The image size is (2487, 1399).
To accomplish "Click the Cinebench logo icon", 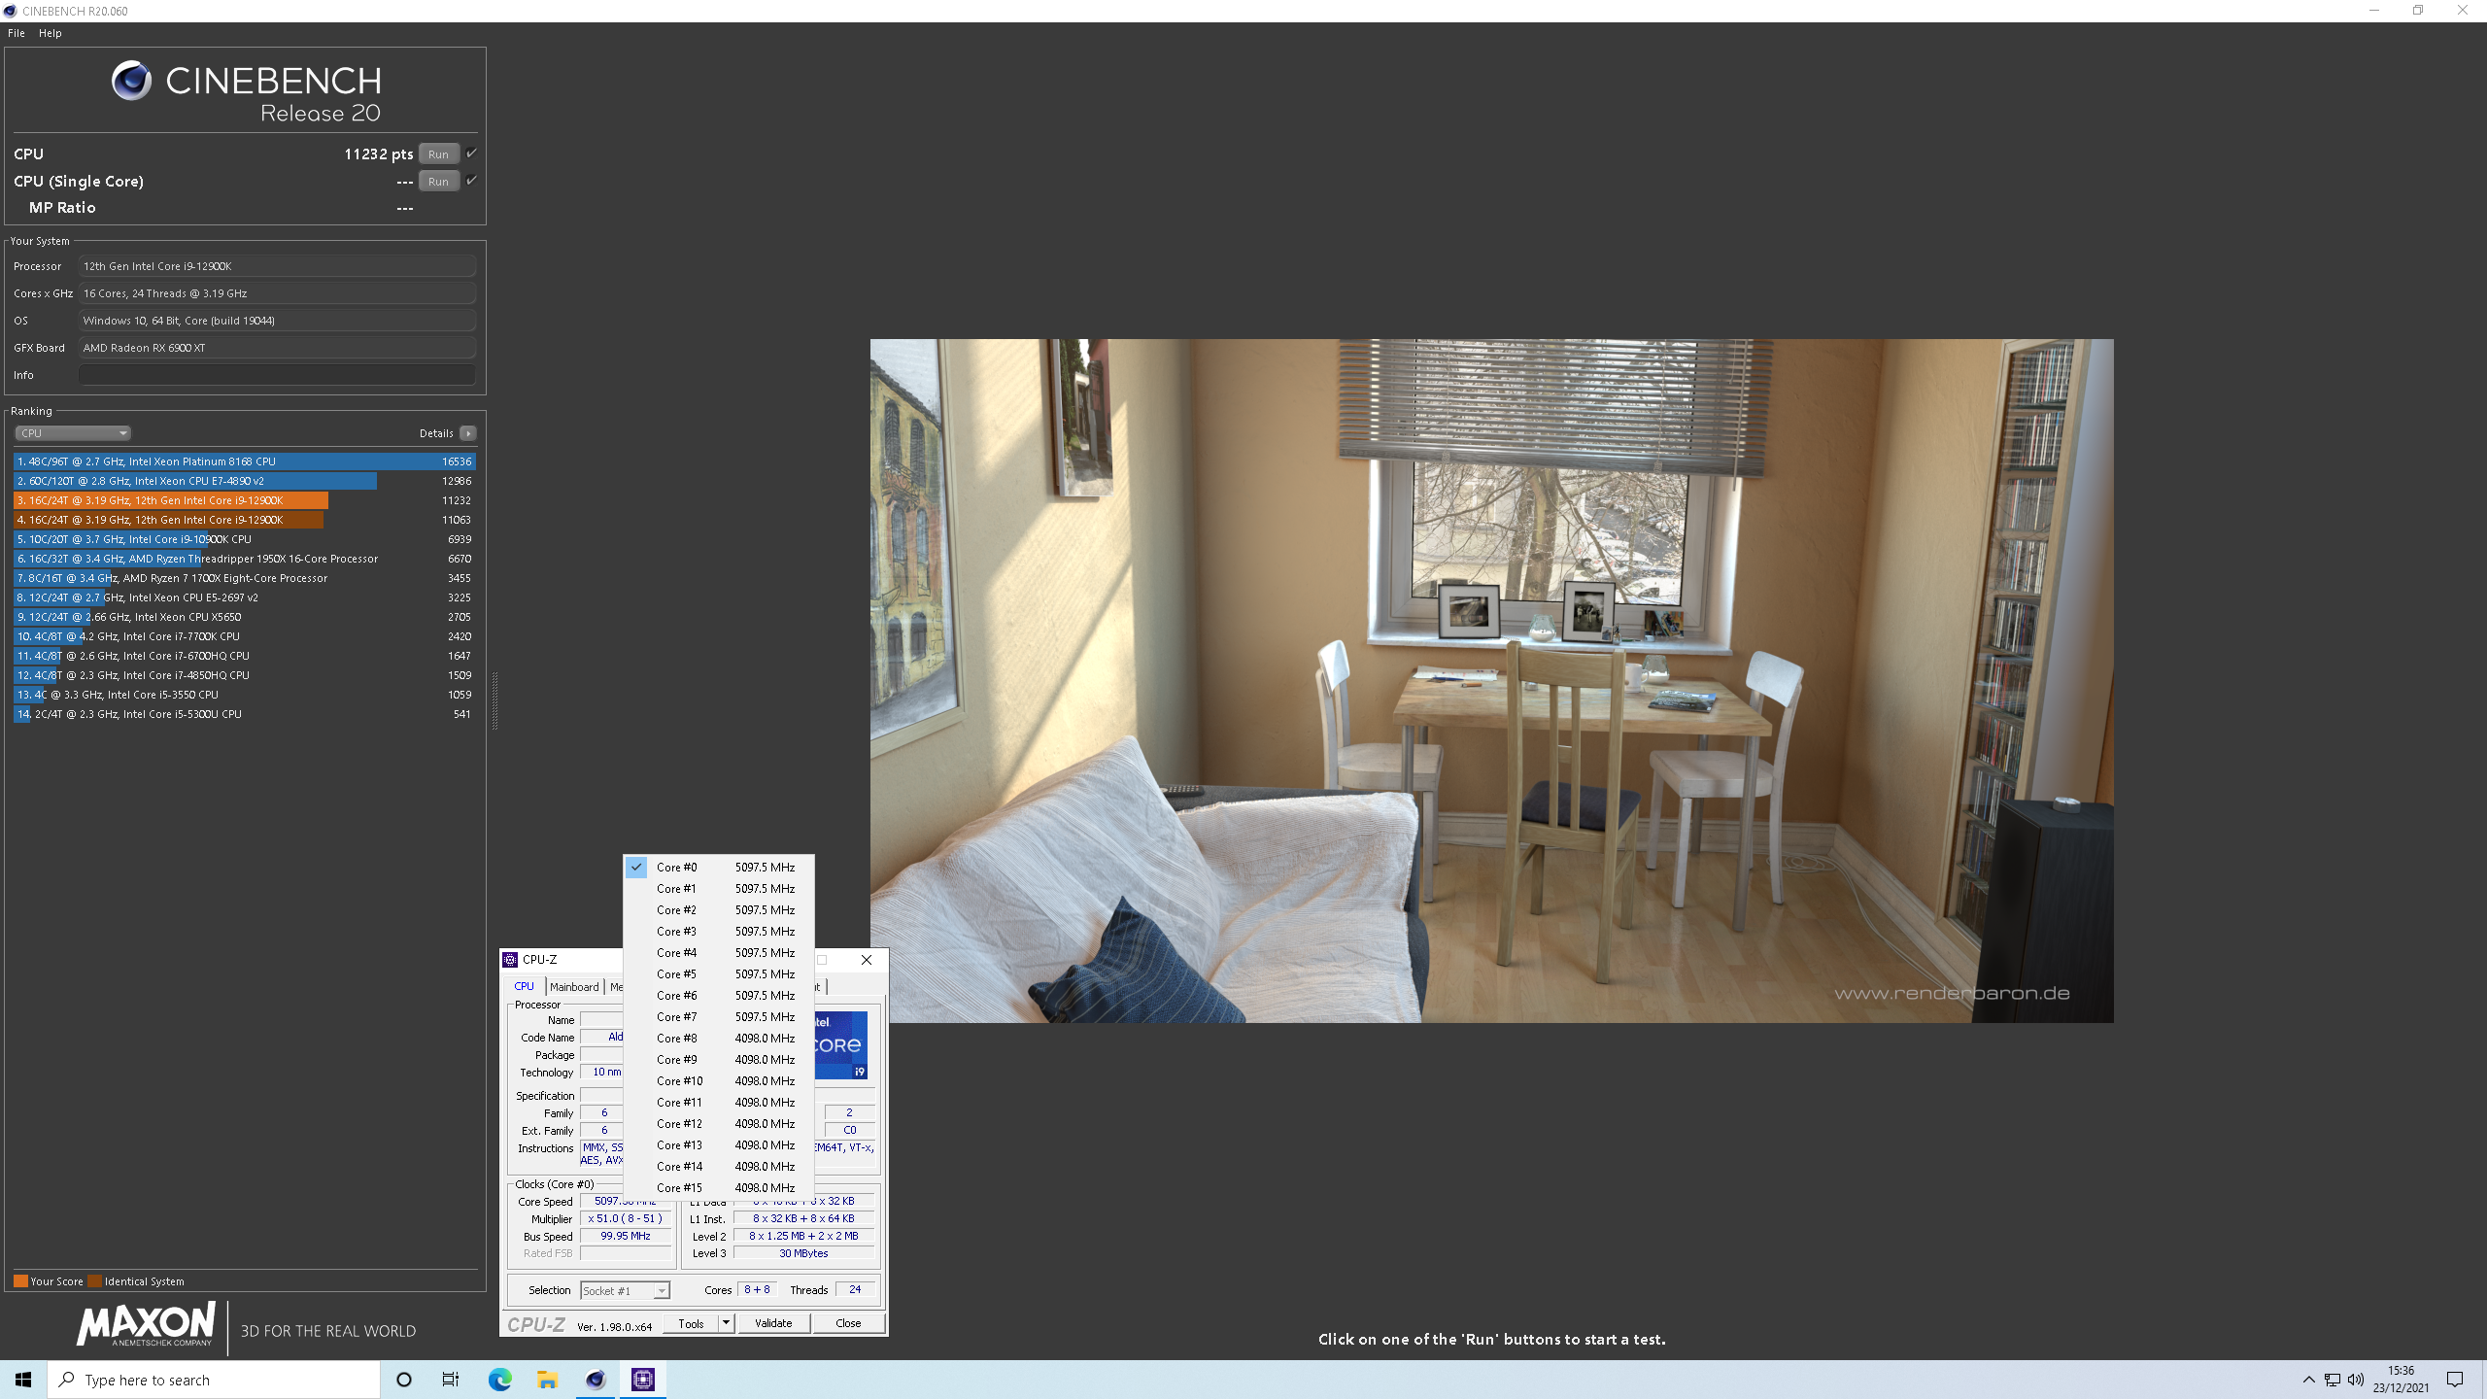I will (x=131, y=81).
